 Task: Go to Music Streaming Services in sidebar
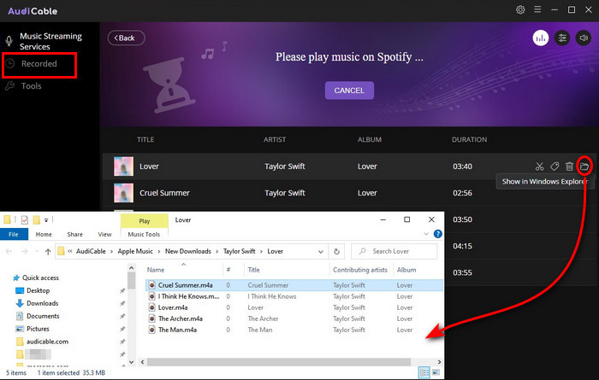pos(50,41)
